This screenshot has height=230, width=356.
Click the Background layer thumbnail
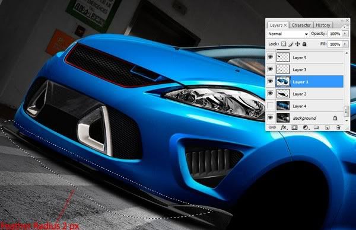(x=283, y=118)
